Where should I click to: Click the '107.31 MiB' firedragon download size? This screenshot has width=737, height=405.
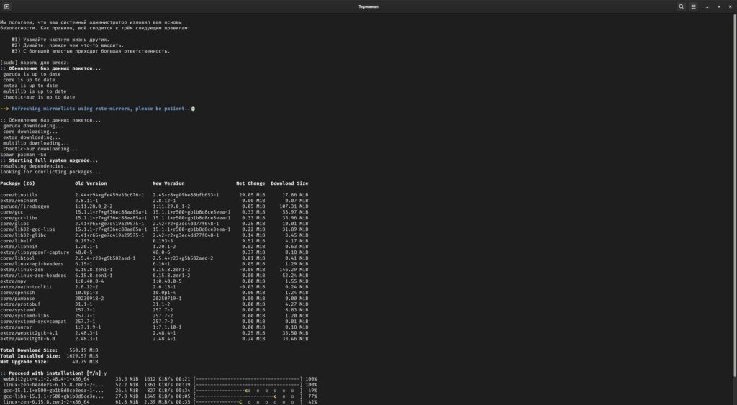[x=294, y=206]
